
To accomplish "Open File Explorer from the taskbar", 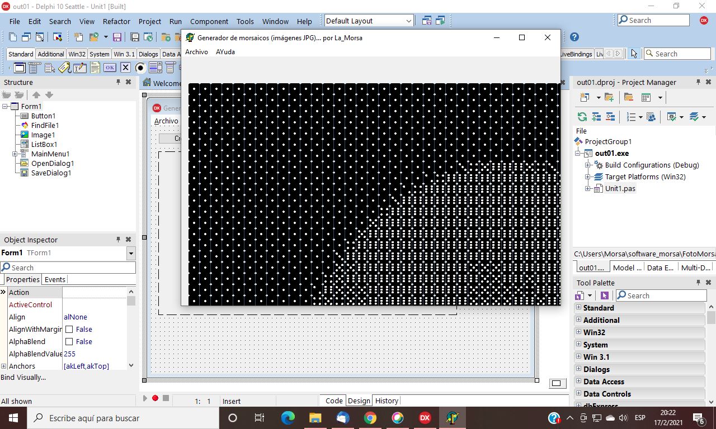I will (x=315, y=418).
